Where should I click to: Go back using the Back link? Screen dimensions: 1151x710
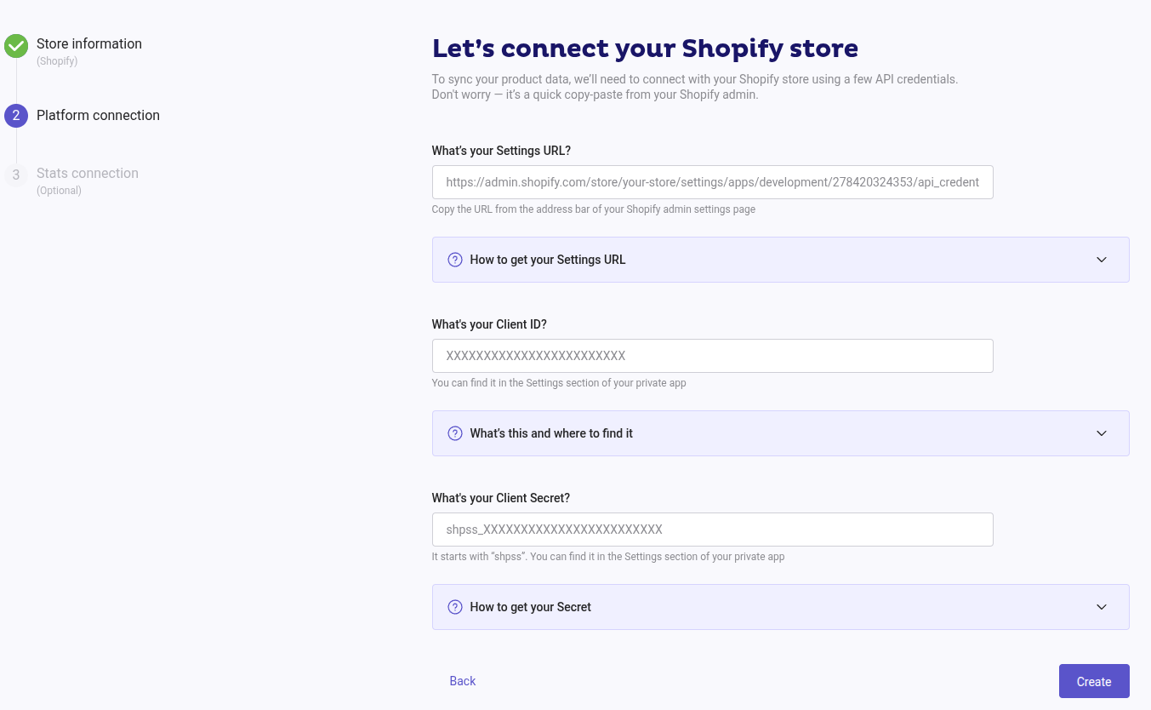click(x=463, y=681)
